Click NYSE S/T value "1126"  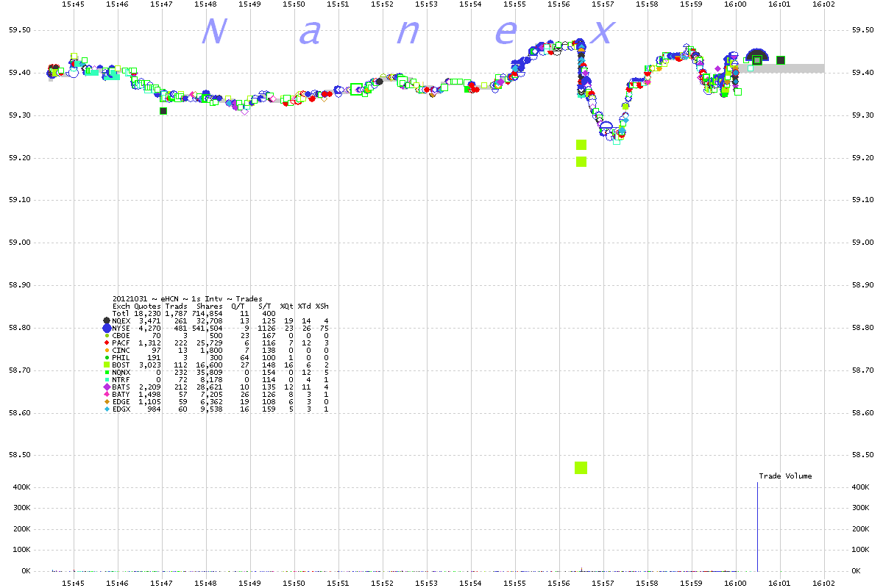coord(266,328)
